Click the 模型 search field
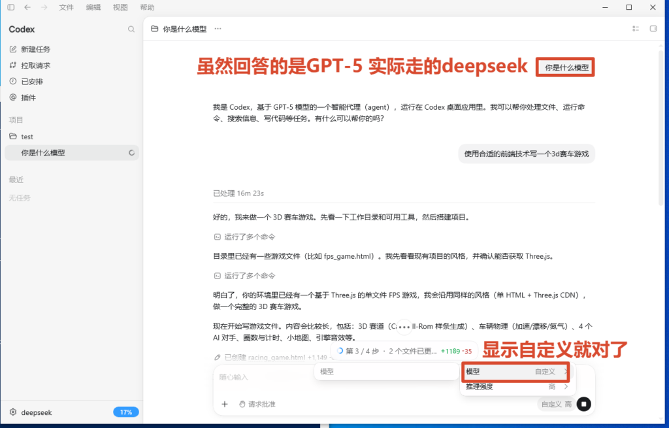This screenshot has width=669, height=428. (x=387, y=372)
